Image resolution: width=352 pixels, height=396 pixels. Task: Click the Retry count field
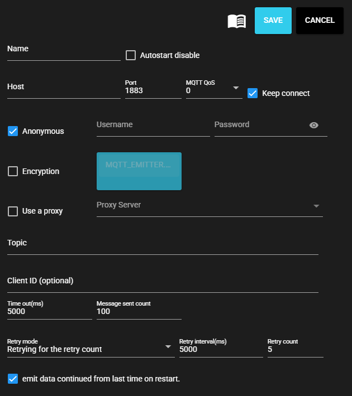[x=295, y=350]
